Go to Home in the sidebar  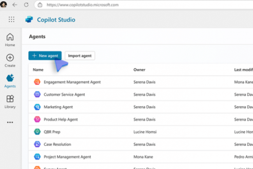[10, 40]
